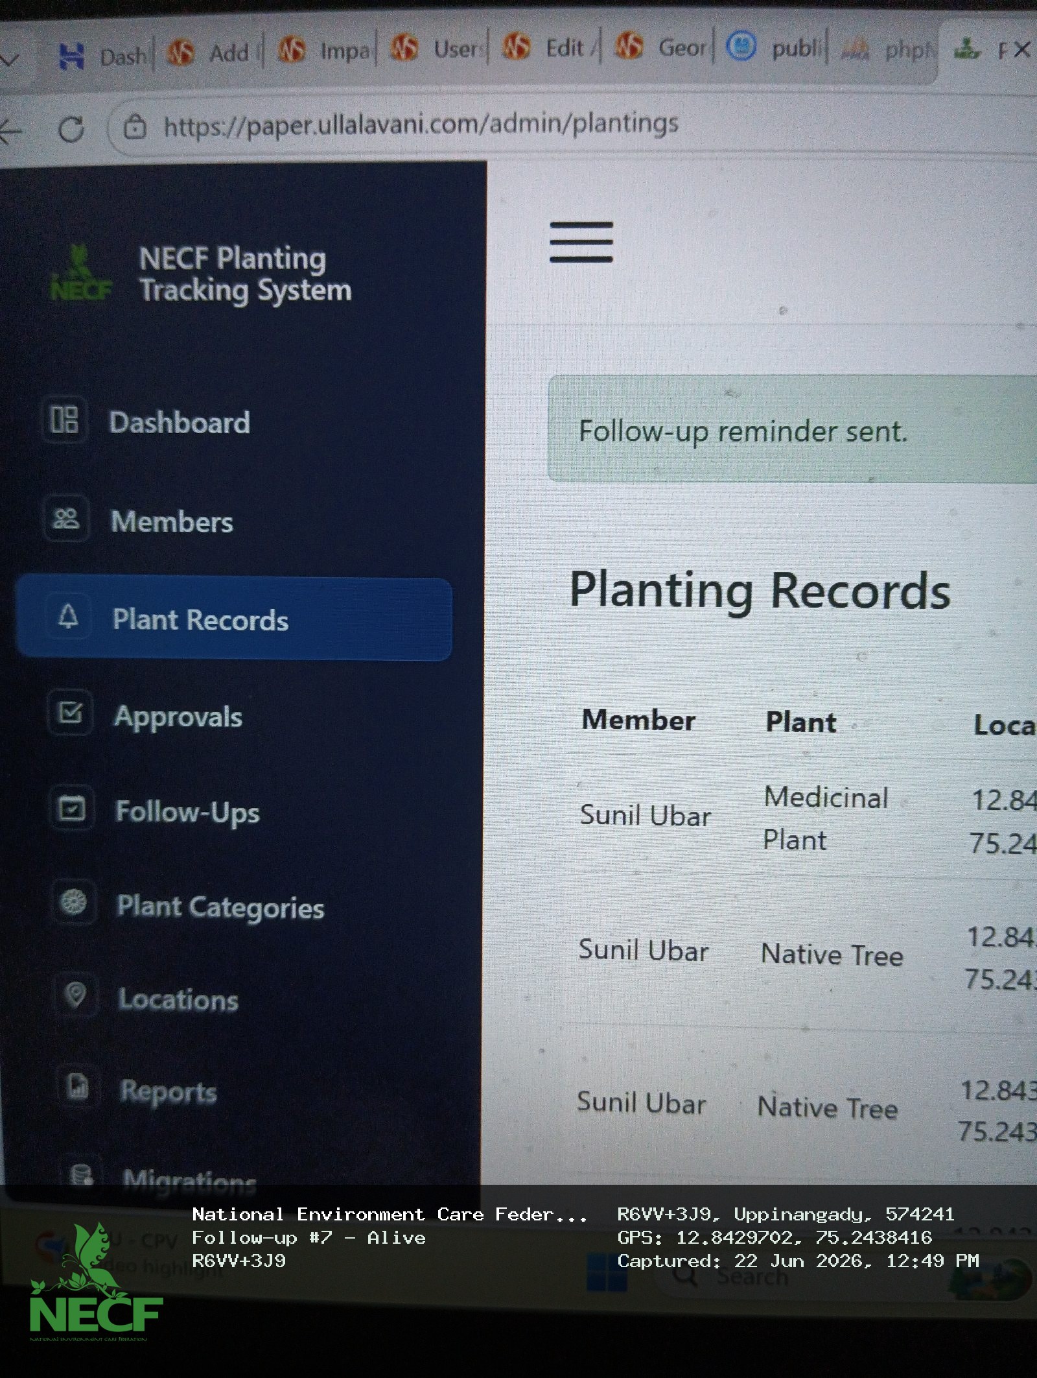
Task: Open the tab list chevron dropdown
Action: click(9, 60)
